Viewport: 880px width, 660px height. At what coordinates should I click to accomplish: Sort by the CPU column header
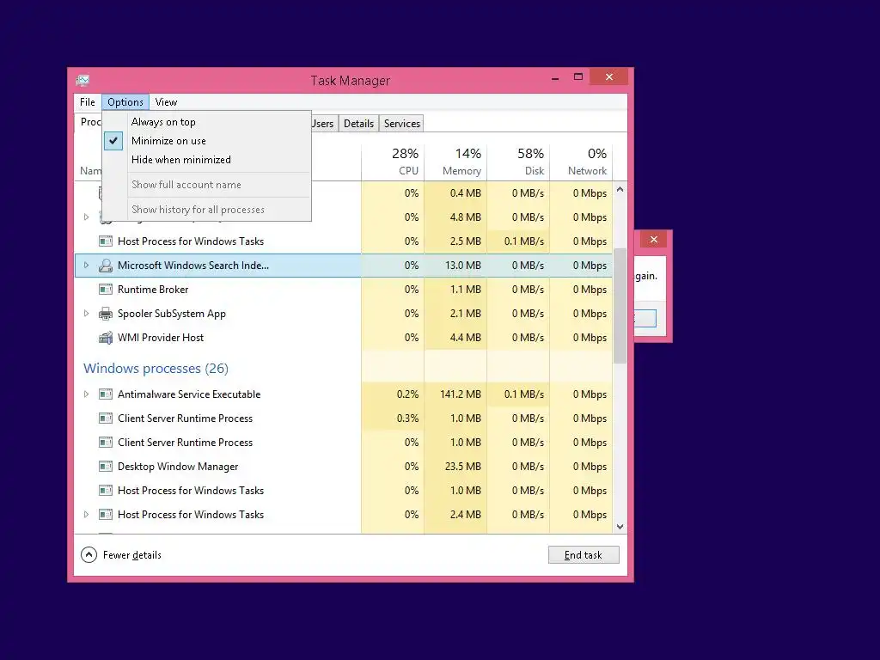(x=393, y=162)
